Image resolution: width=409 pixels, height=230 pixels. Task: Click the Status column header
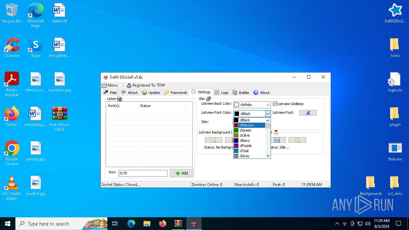coord(162,106)
